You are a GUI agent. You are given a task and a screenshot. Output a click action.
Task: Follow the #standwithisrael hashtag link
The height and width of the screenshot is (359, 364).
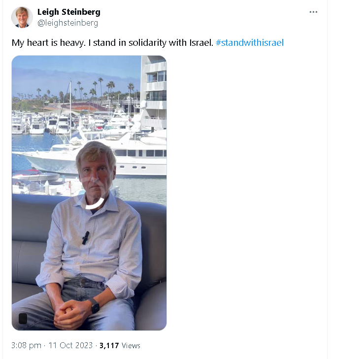point(250,43)
